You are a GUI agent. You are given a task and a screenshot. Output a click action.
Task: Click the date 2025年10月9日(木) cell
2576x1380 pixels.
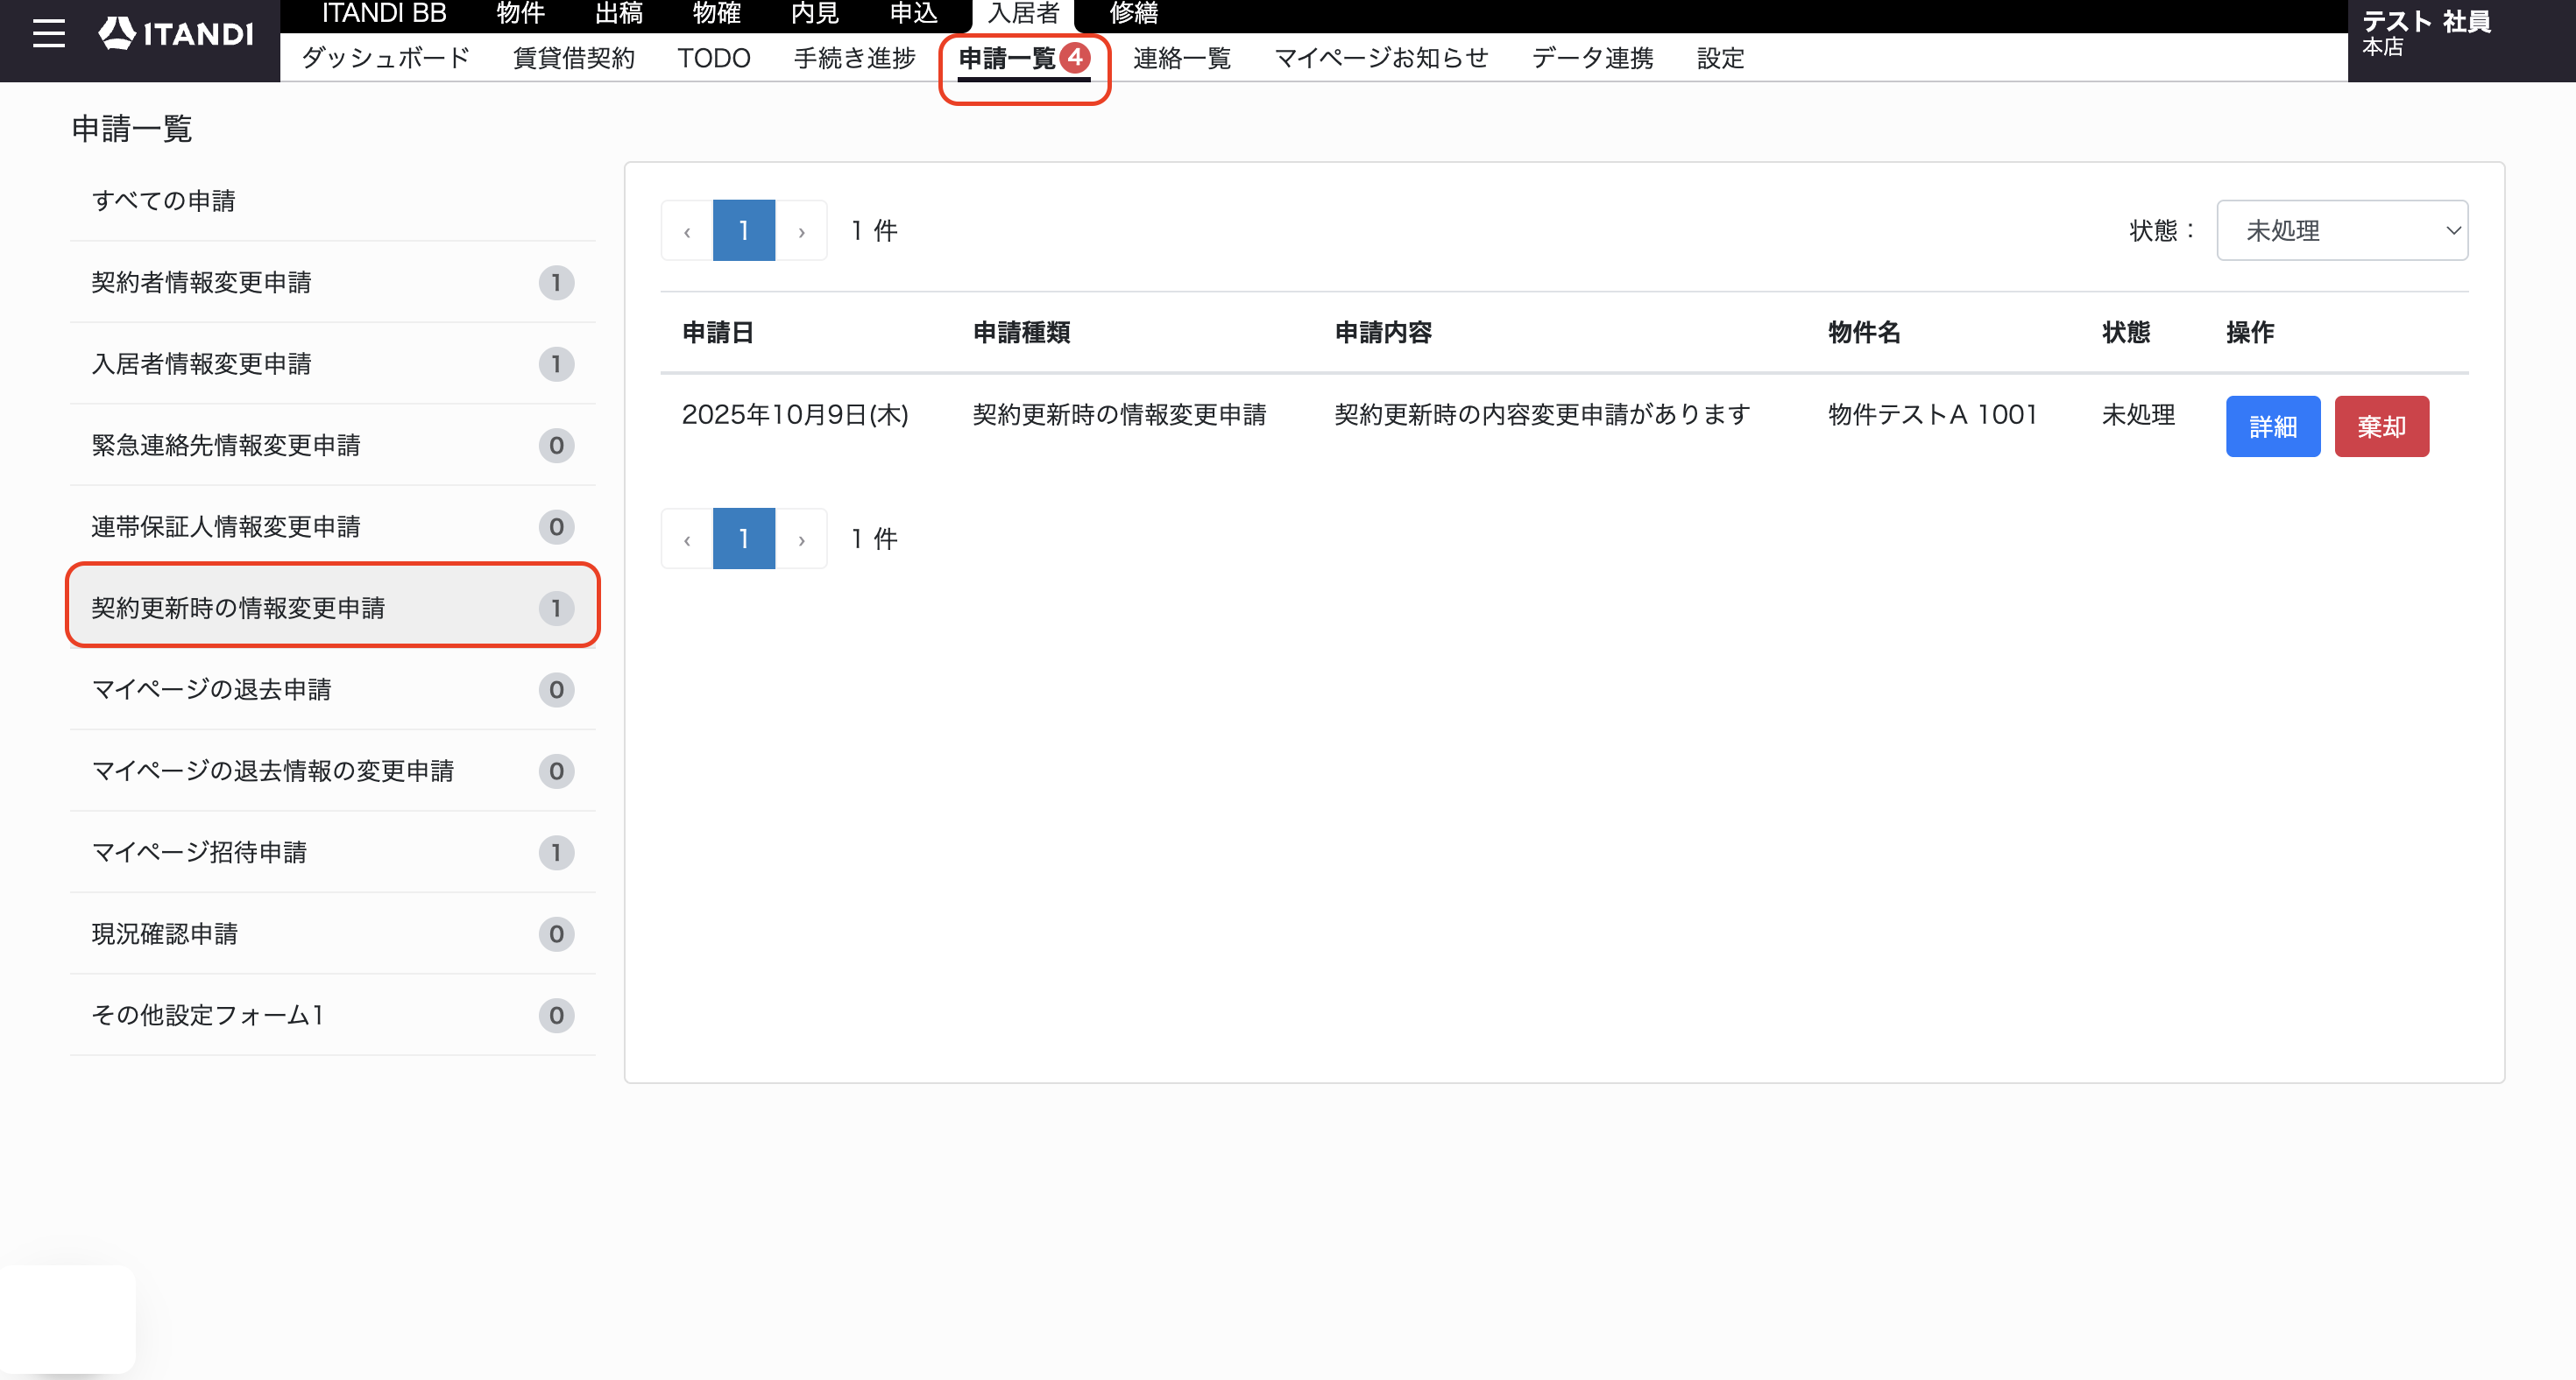point(795,415)
